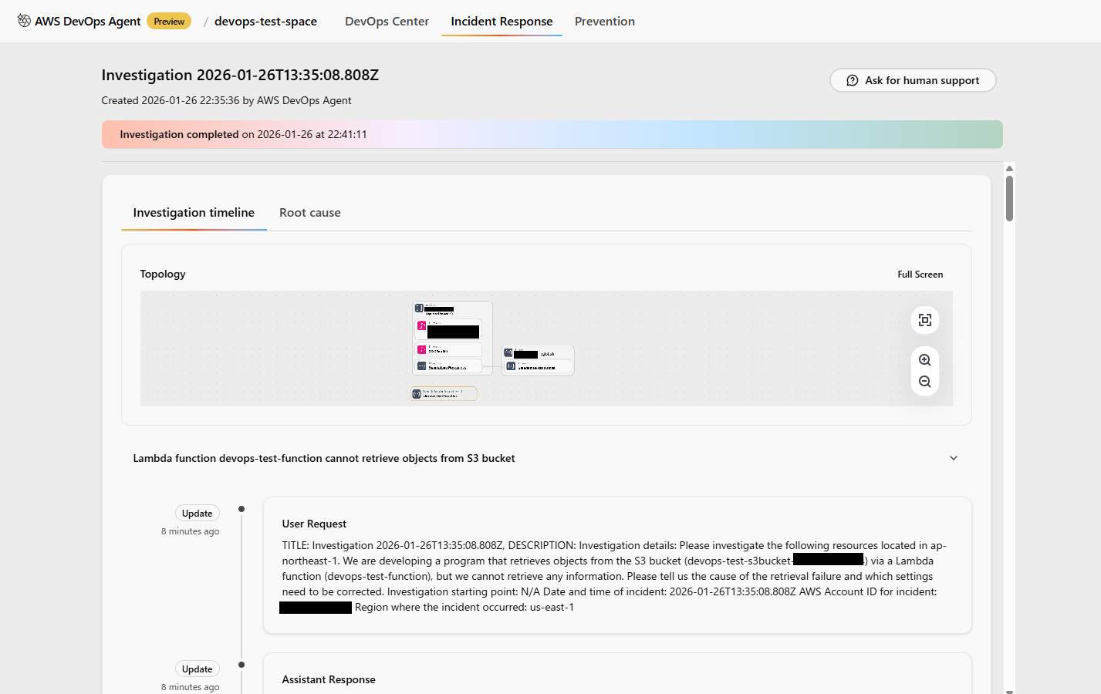This screenshot has height=694, width=1101.
Task: Select the orange-outlined node in the topology
Action: (444, 394)
